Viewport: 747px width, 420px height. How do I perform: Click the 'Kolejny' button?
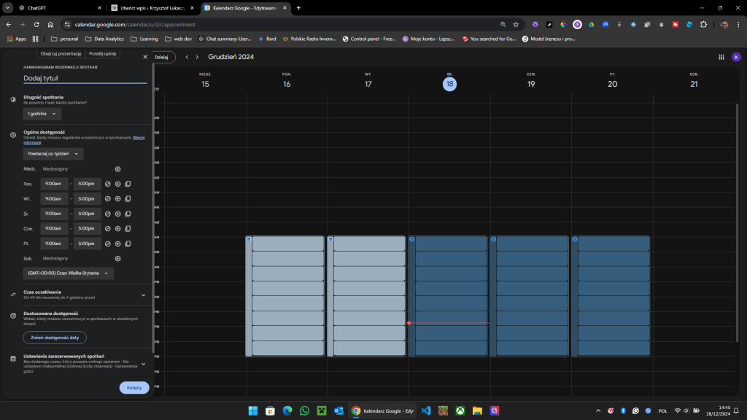coord(134,388)
